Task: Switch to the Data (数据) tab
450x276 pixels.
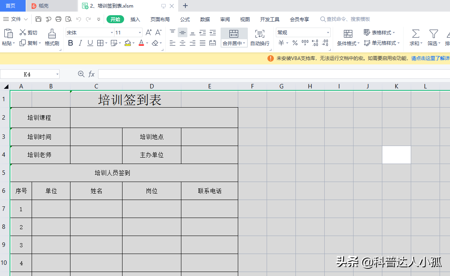Action: (205, 19)
